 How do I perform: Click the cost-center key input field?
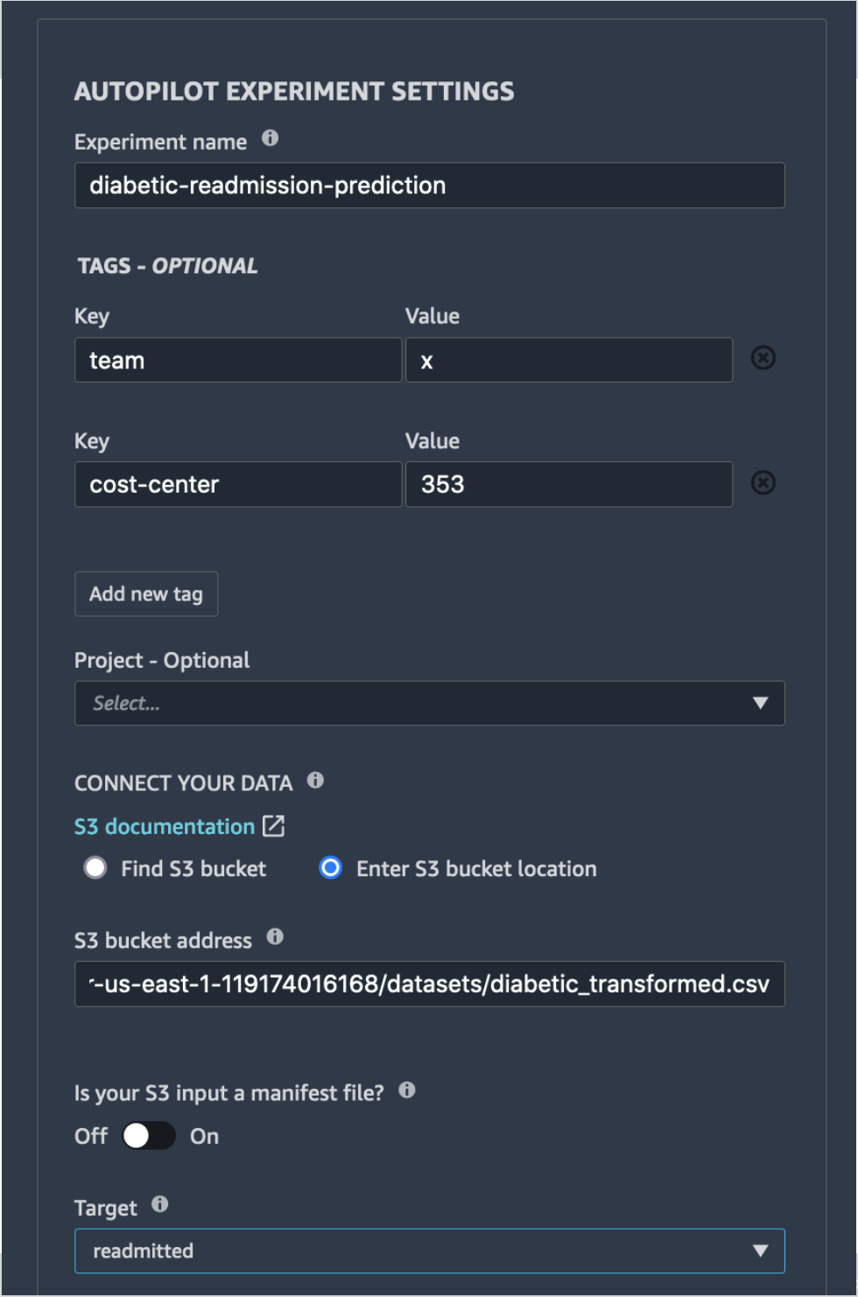[238, 485]
